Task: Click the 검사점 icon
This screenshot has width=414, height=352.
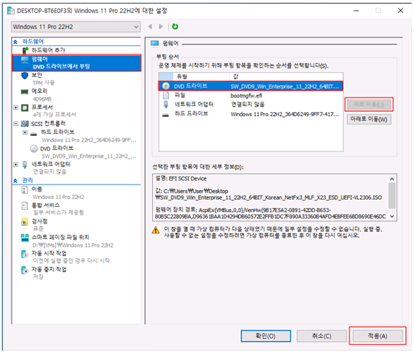Action: (x=25, y=221)
